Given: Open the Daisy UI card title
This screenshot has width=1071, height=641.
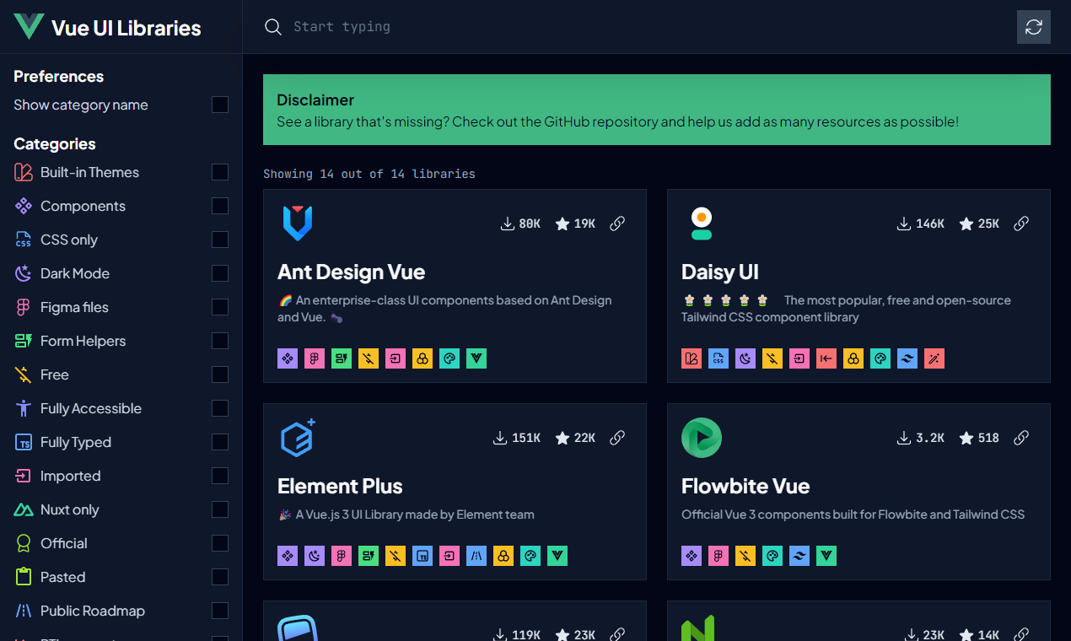Looking at the screenshot, I should (720, 272).
